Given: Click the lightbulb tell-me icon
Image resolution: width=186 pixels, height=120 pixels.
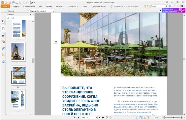Looking at the screenshot, I should 111,6.
